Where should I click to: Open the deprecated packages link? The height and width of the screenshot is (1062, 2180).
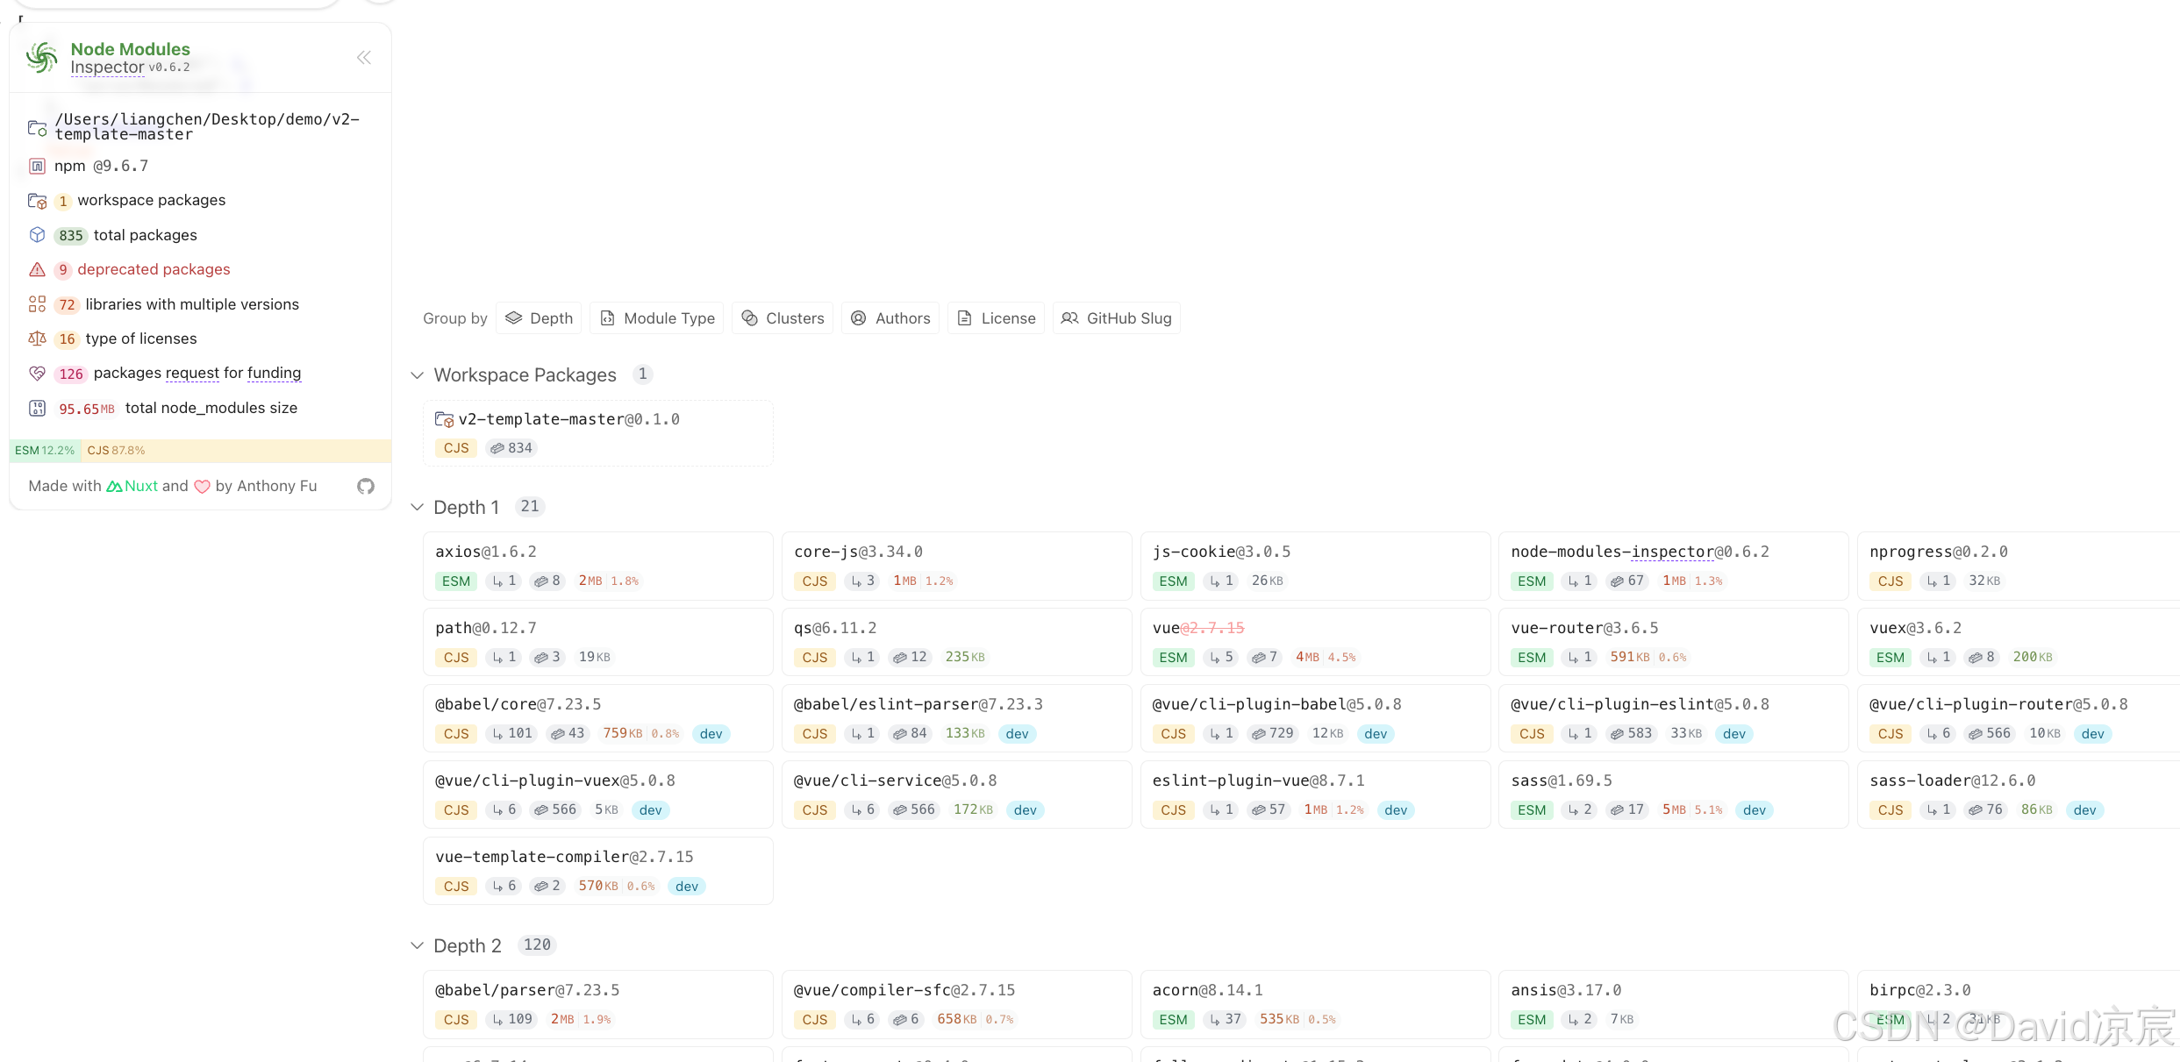[x=154, y=269]
